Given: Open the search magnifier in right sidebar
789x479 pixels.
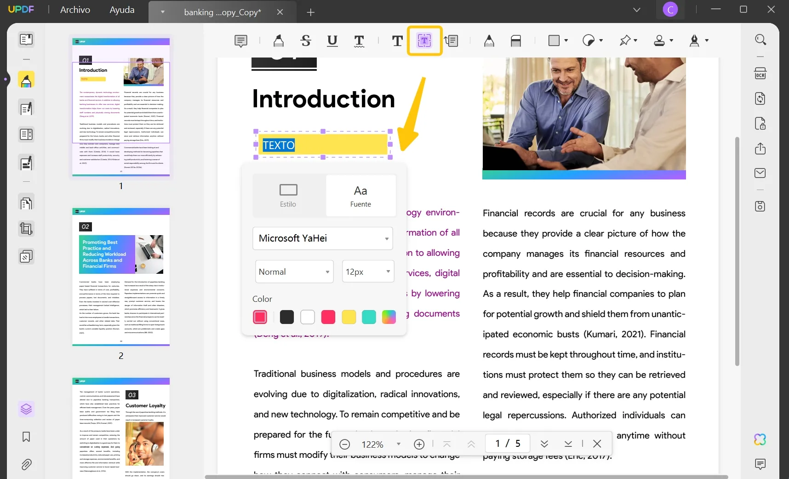Looking at the screenshot, I should (x=760, y=40).
